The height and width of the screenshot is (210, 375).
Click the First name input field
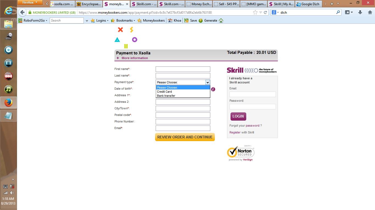click(x=183, y=69)
